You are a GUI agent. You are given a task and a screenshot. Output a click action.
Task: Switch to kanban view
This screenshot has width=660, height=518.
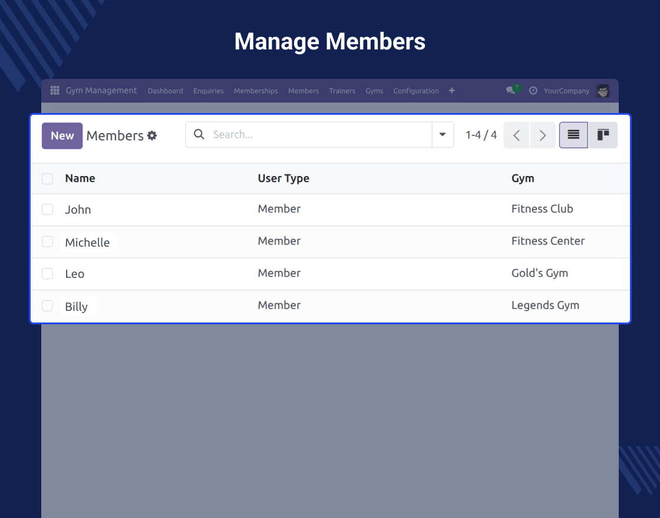603,135
